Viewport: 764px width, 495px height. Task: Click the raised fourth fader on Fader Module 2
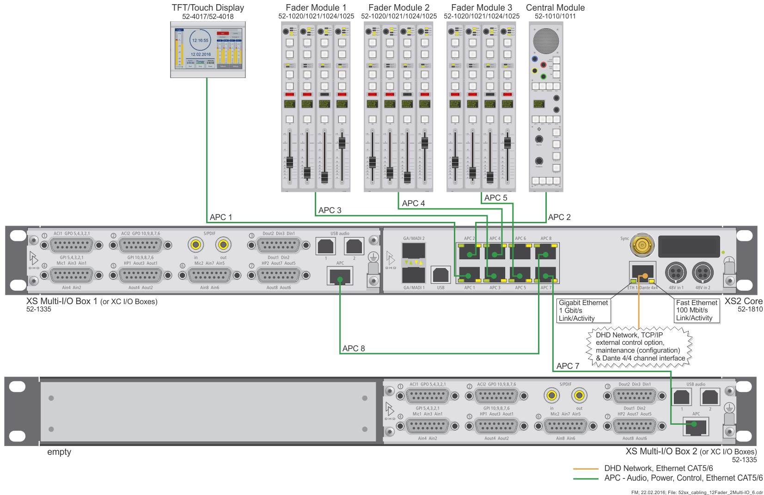[x=425, y=143]
